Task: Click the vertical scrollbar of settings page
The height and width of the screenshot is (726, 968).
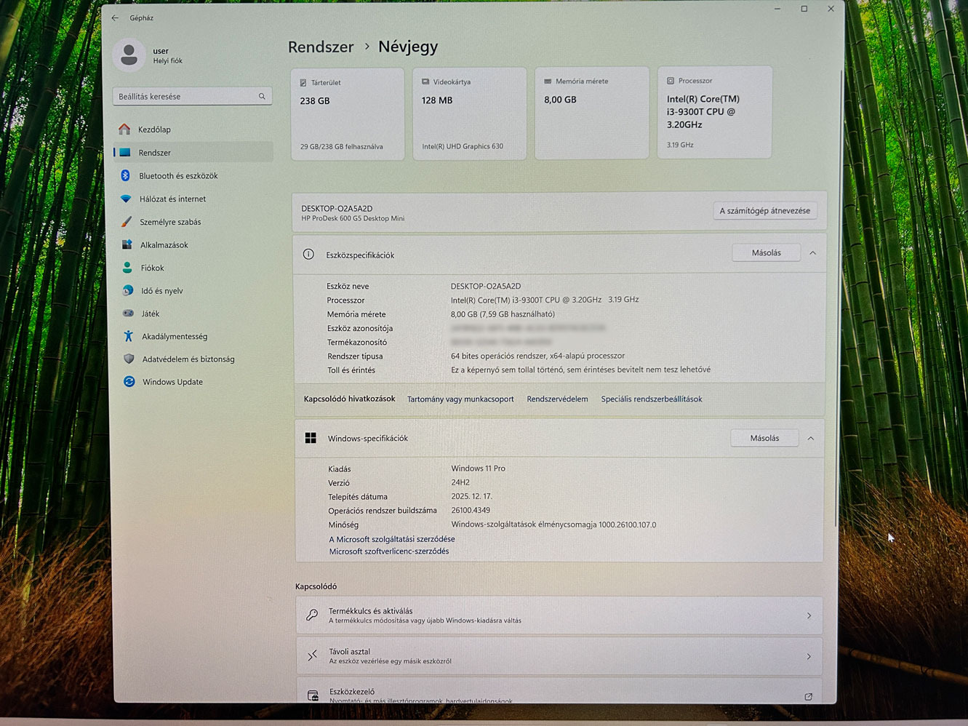Action: [x=839, y=298]
